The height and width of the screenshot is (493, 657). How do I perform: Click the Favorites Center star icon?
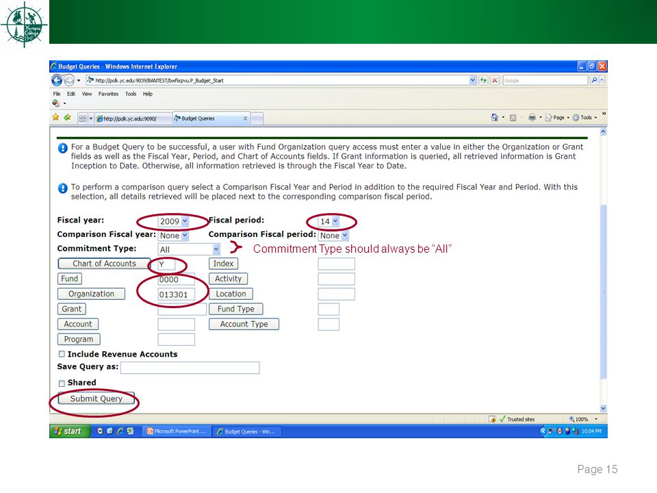55,118
